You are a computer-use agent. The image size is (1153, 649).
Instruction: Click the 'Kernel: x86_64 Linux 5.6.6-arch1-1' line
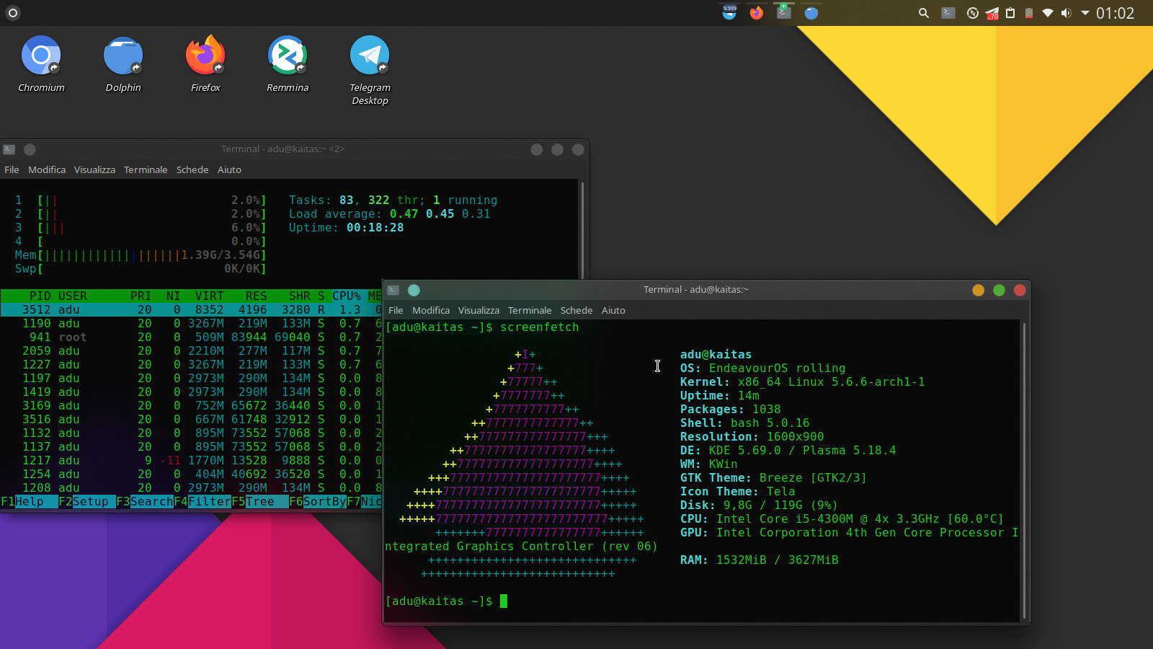(x=802, y=381)
